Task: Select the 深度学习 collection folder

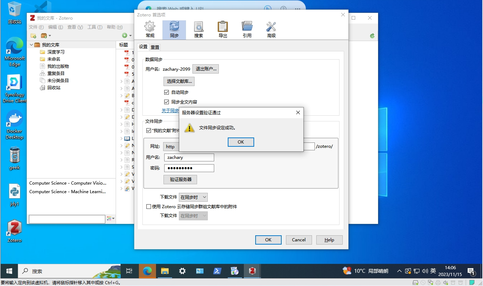Action: click(x=56, y=52)
